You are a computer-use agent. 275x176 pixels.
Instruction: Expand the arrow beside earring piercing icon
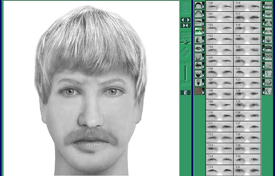coord(264,85)
